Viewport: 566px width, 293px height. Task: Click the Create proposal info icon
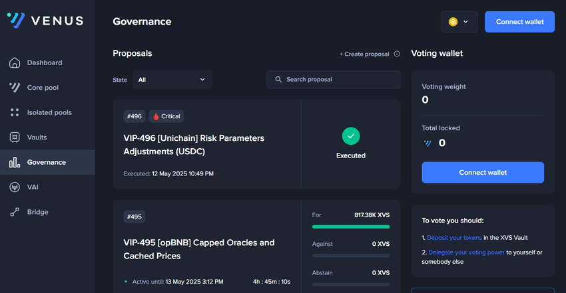[x=397, y=54]
